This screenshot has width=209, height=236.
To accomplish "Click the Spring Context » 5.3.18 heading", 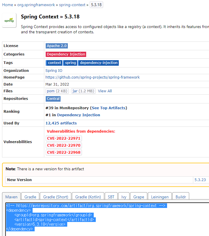I will (x=50, y=17).
